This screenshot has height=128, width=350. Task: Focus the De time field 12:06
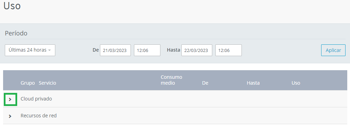pyautogui.click(x=147, y=50)
